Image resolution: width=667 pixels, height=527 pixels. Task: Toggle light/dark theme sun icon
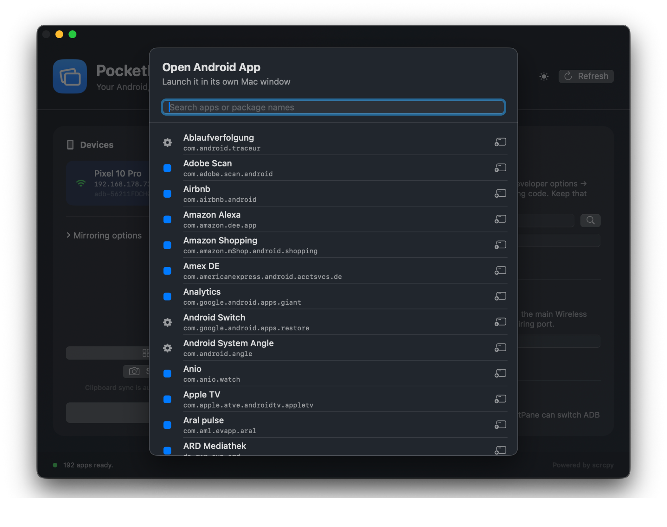click(x=544, y=76)
